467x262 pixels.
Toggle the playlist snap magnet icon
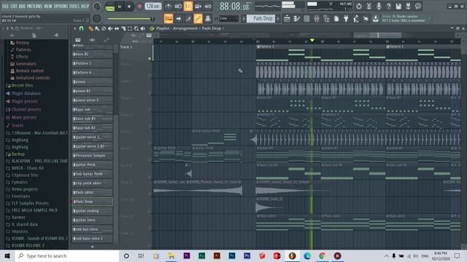point(81,28)
